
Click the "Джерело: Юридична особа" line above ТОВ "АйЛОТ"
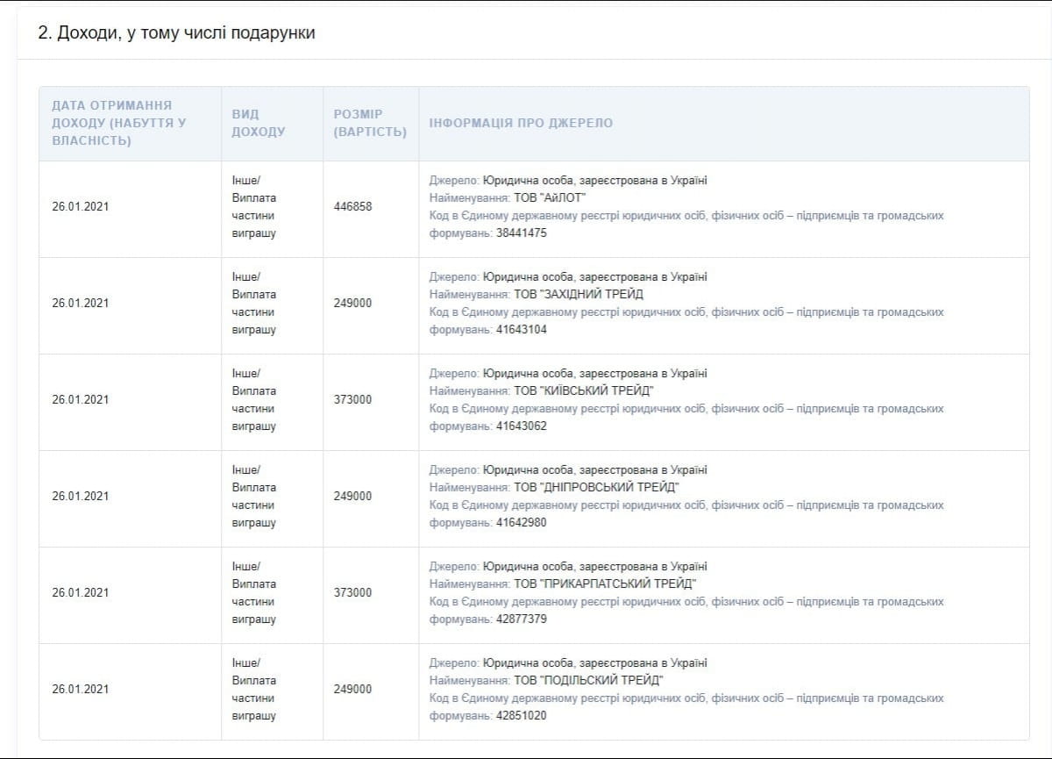568,180
